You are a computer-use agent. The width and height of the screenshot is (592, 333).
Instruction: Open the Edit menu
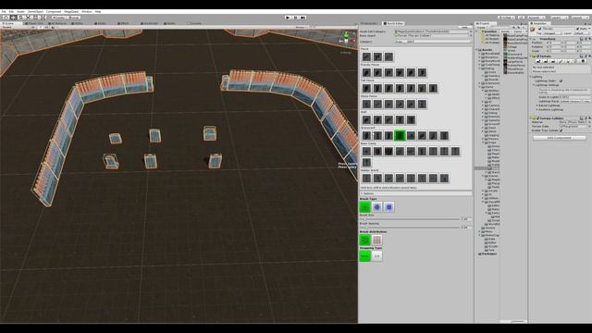pos(11,12)
